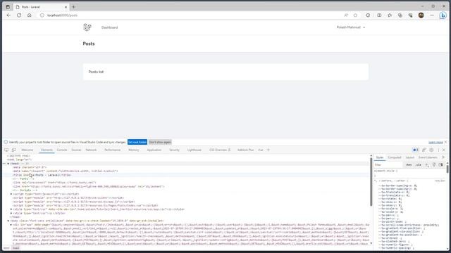Screen dimensions: 451x253
Task: View site information icon in address bar
Action: (42, 15)
